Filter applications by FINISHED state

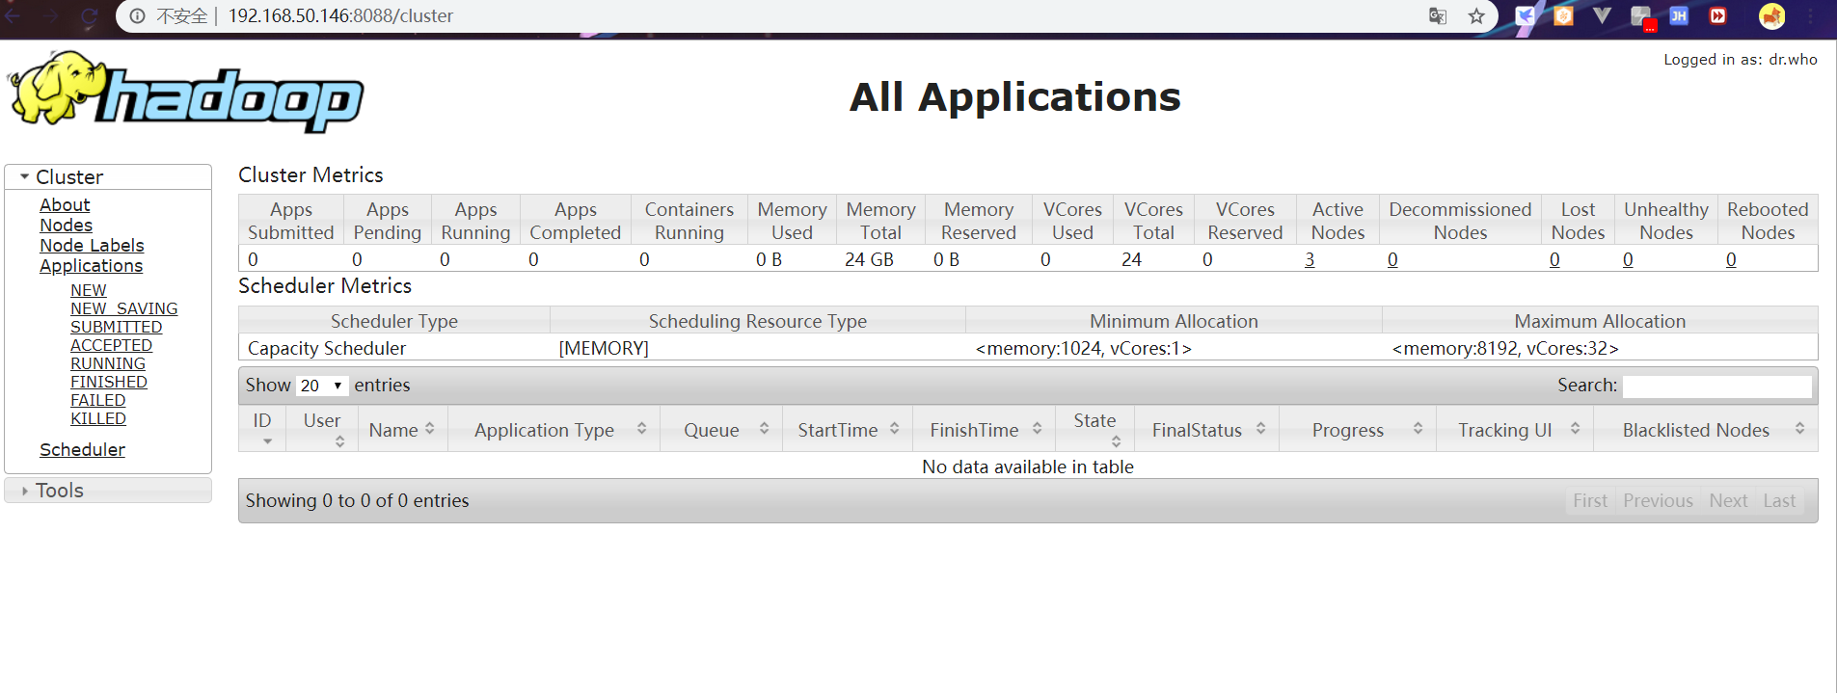point(109,382)
